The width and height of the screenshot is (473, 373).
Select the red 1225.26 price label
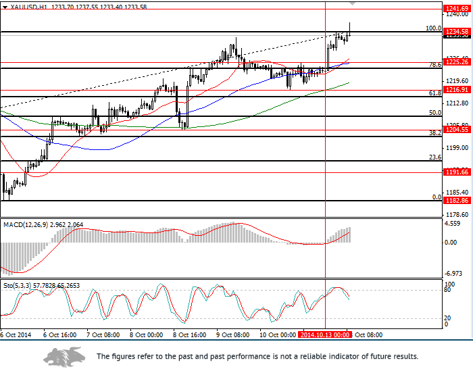click(457, 62)
